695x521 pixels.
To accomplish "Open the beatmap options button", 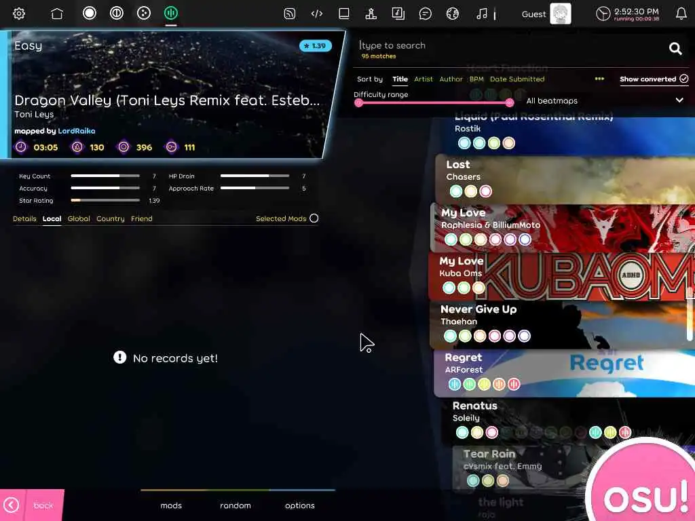I will click(300, 505).
